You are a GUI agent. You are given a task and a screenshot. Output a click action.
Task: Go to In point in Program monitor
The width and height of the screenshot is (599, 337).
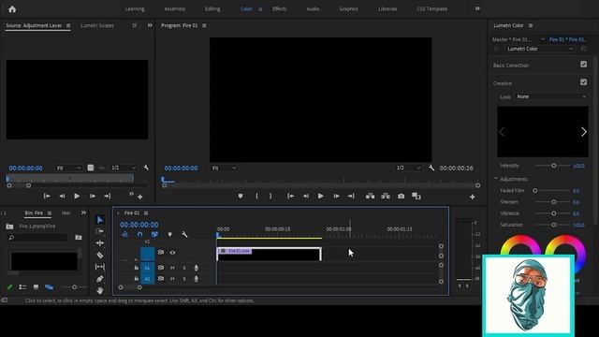pos(291,196)
